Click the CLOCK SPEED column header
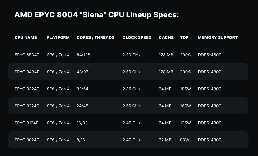This screenshot has width=258, height=156. pos(137,37)
